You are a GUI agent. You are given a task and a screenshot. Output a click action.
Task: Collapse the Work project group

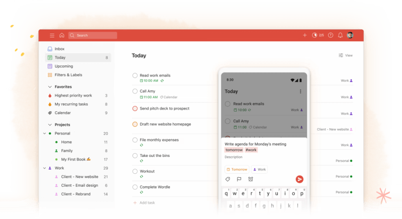pos(44,168)
